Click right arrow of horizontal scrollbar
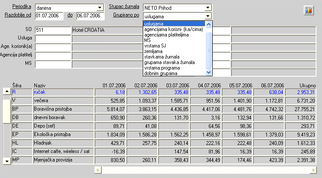This screenshot has width=322, height=178. point(313,170)
